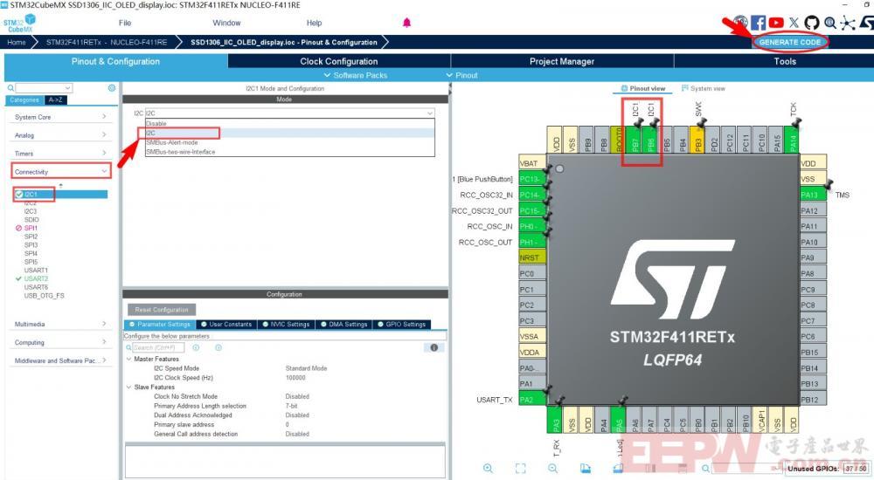
Task: Open the ST community network icon
Action: [x=848, y=23]
